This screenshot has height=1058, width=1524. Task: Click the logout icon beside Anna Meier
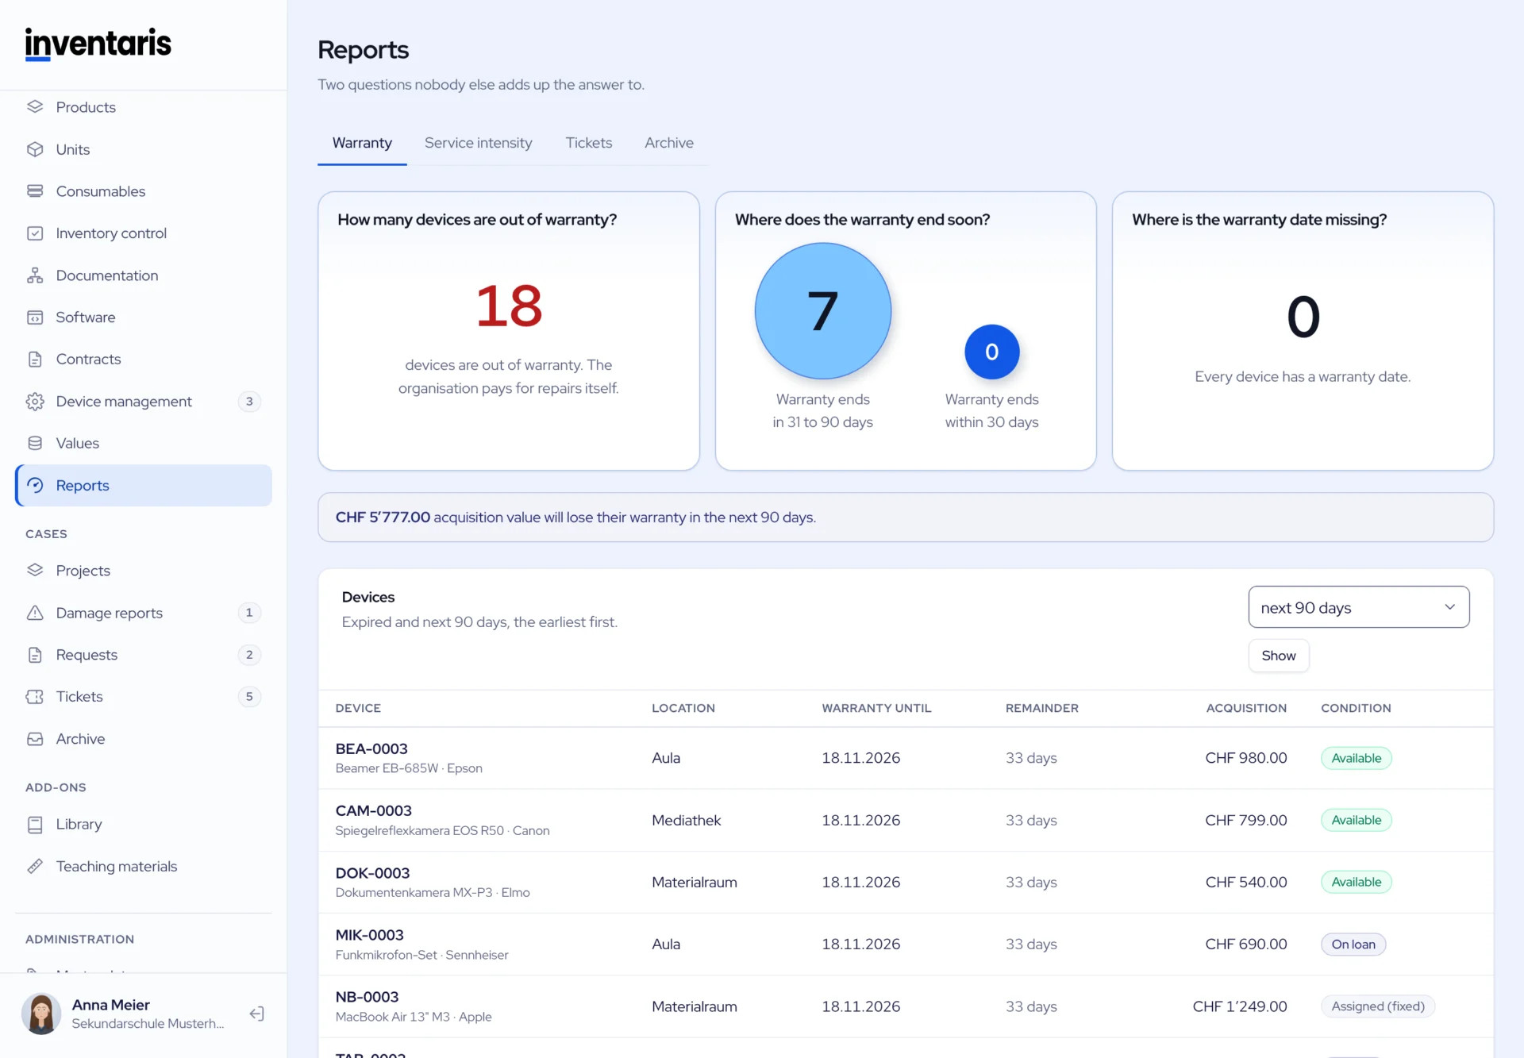pyautogui.click(x=256, y=1014)
